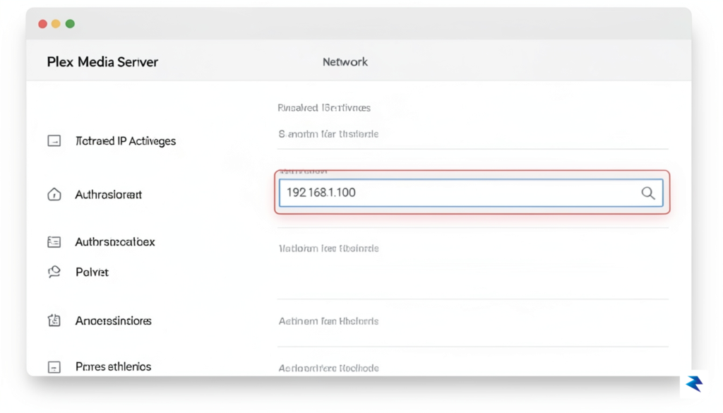Click the 'Aerloordrero' setting row text
The height and width of the screenshot is (413, 723).
pyautogui.click(x=329, y=368)
